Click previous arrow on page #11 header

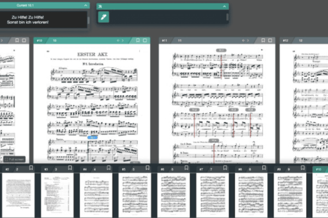[x=243, y=40]
